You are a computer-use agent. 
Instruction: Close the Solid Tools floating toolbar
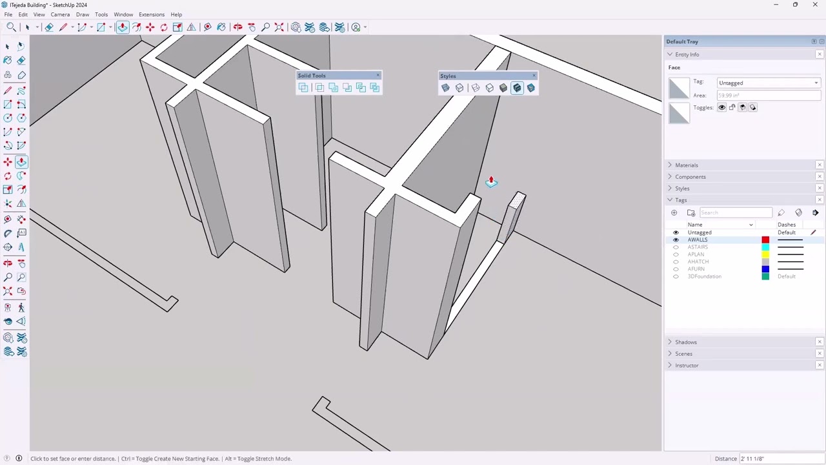point(378,76)
